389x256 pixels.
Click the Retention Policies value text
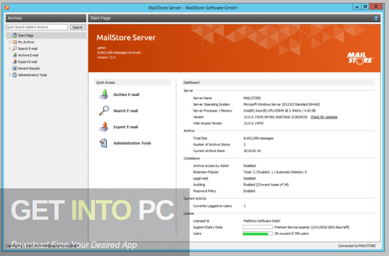pos(275,172)
